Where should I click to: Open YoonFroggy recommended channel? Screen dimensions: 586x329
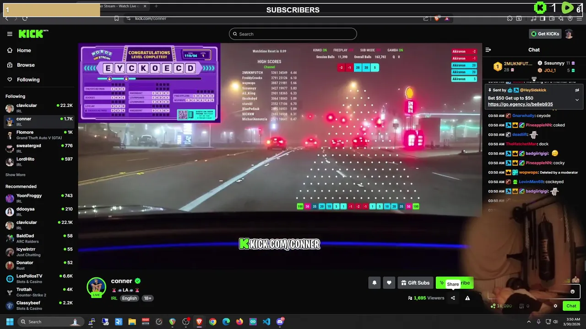(x=39, y=198)
